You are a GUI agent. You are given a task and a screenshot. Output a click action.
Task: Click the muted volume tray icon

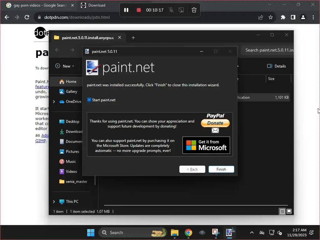[280, 232]
